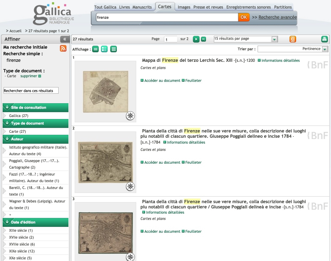Filter by Barelli, C. author
The width and height of the screenshot is (331, 261).
click(36, 191)
